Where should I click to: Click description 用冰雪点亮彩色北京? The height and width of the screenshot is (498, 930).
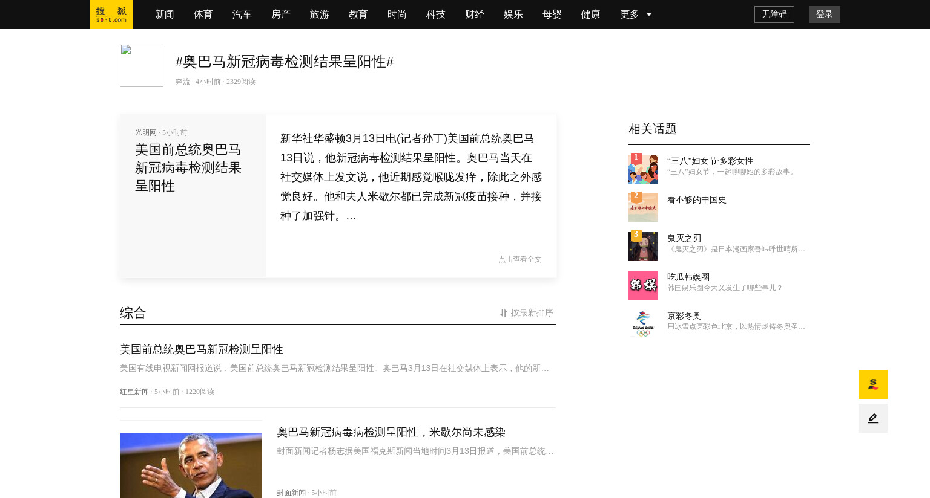pos(736,326)
